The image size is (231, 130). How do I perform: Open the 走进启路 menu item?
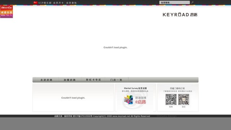(x=46, y=80)
